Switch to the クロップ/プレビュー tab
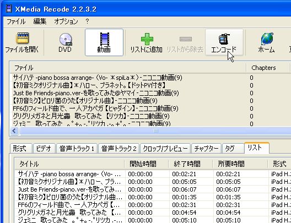 (x=165, y=149)
